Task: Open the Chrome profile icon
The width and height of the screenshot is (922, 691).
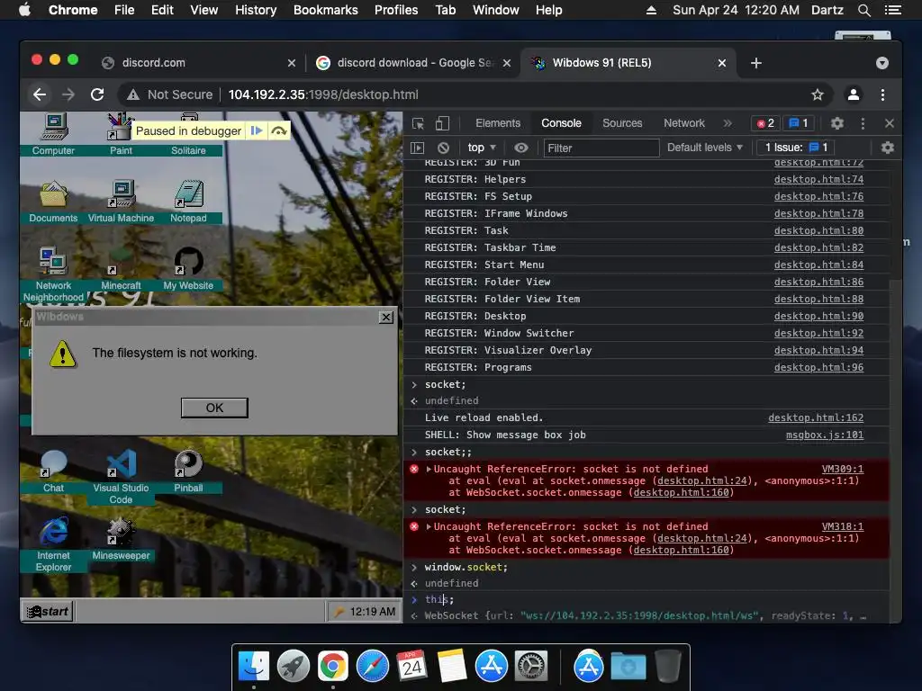Action: pyautogui.click(x=854, y=94)
